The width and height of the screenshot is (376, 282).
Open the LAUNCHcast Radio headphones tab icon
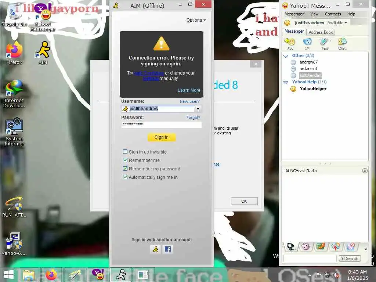(291, 246)
